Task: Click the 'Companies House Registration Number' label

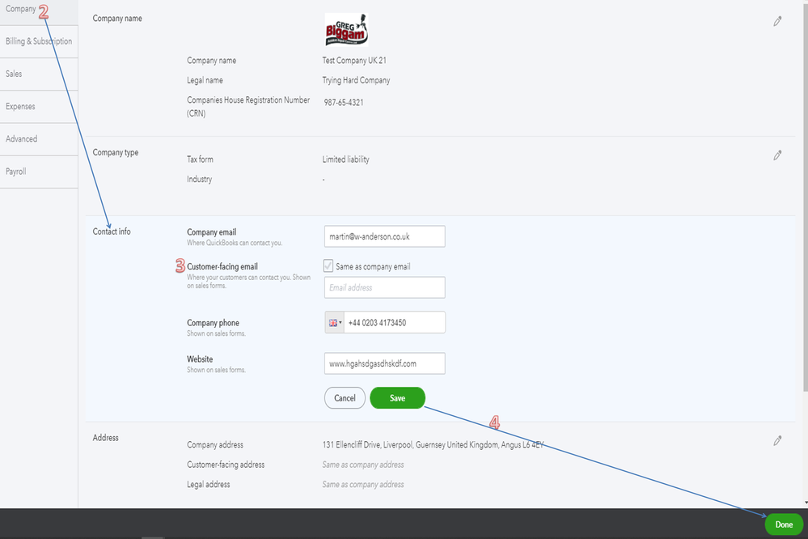Action: tap(248, 106)
